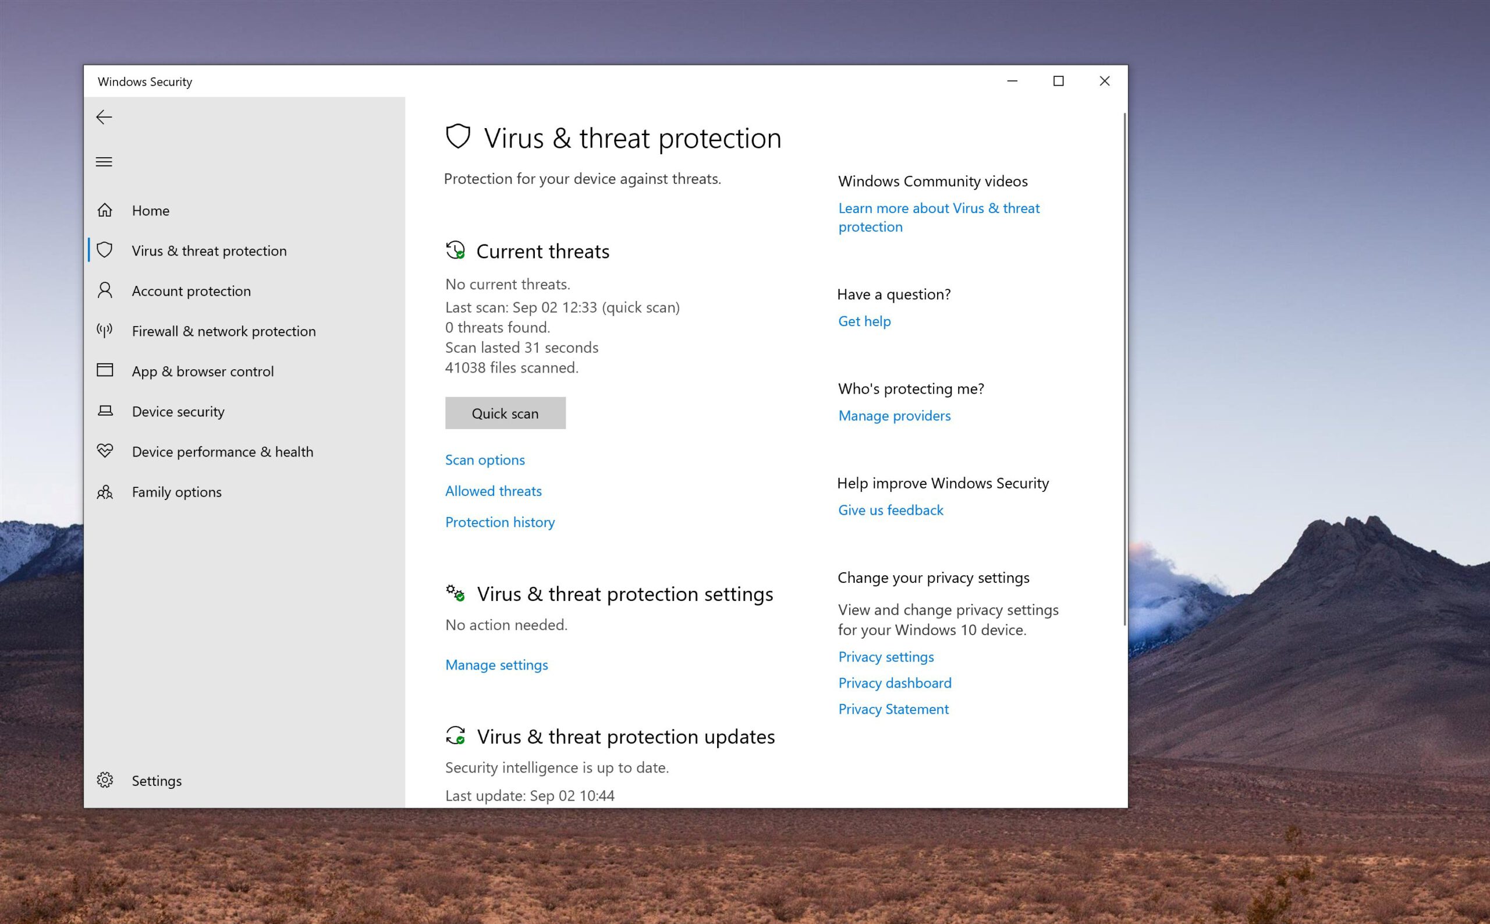
Task: Open Privacy settings link
Action: (886, 657)
